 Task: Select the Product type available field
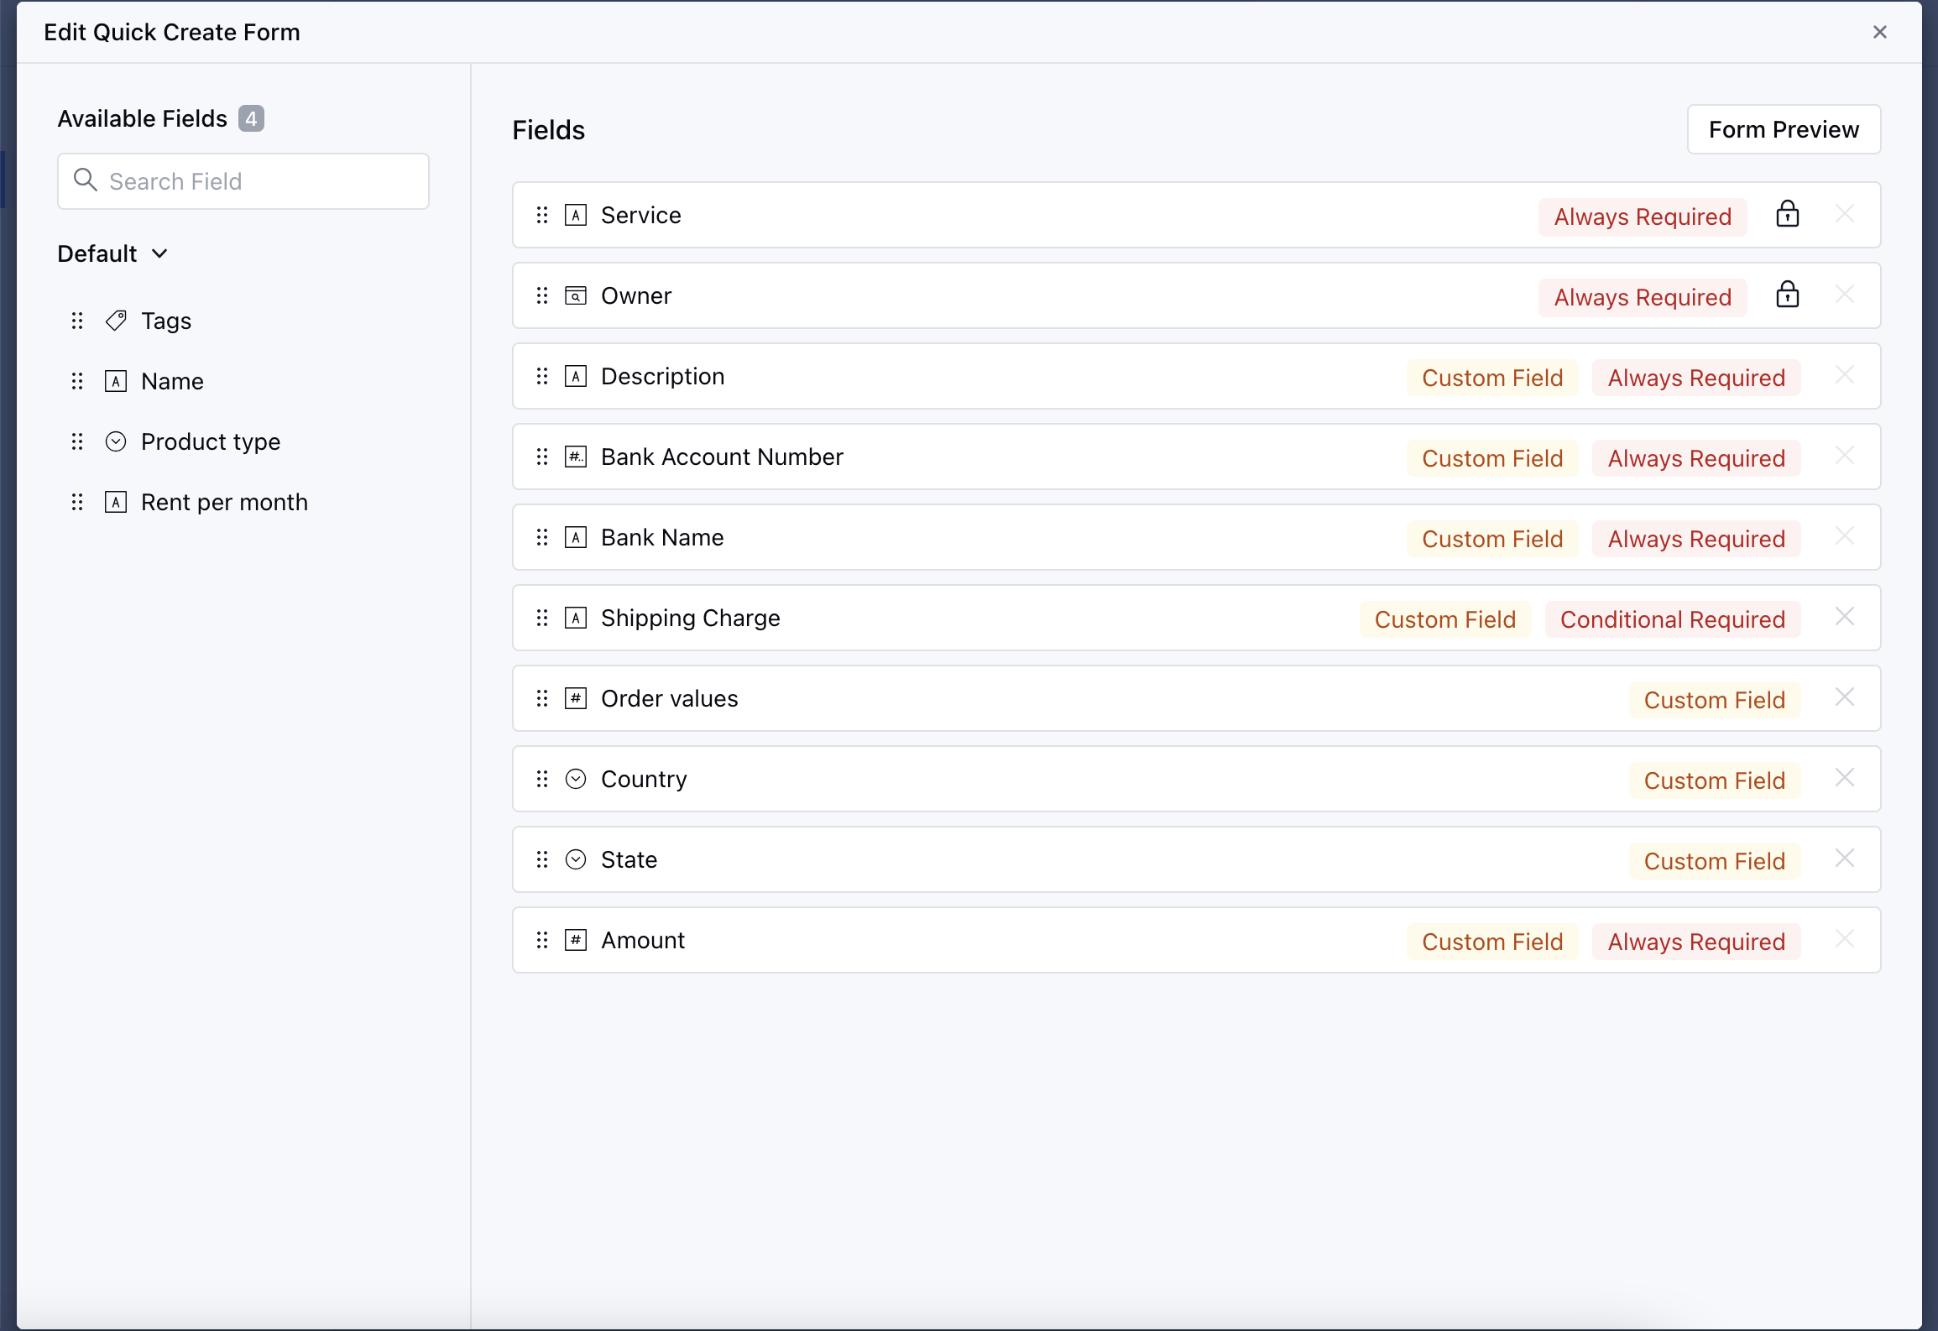point(211,441)
